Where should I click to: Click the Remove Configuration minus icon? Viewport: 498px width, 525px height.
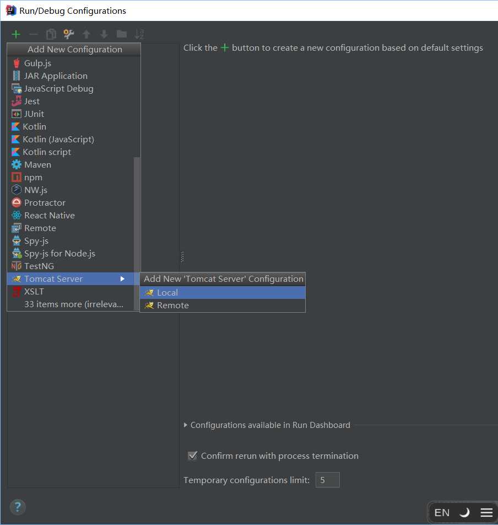[34, 34]
